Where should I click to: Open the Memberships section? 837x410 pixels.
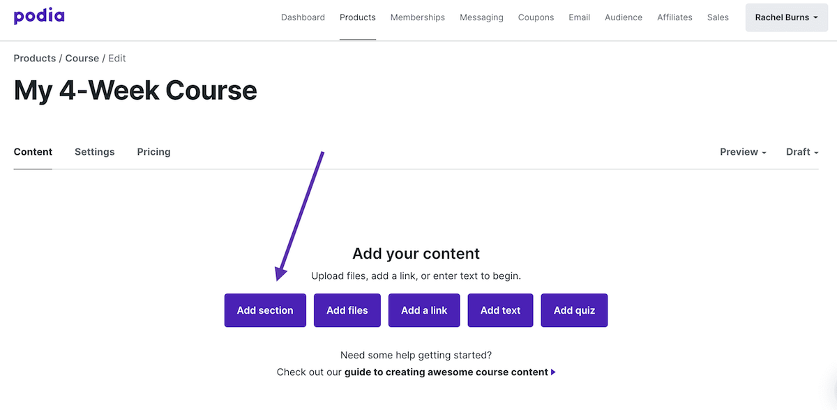[x=417, y=17]
